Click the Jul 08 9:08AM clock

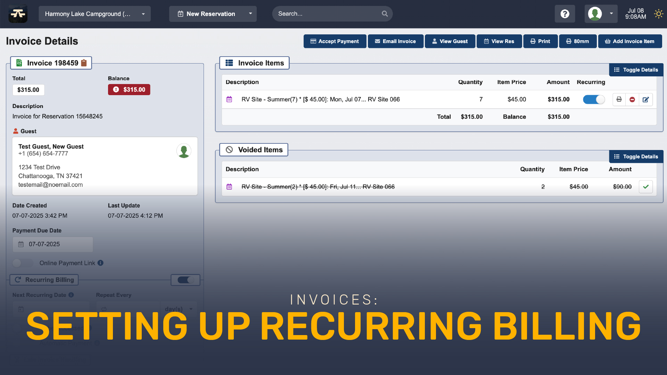(x=636, y=14)
